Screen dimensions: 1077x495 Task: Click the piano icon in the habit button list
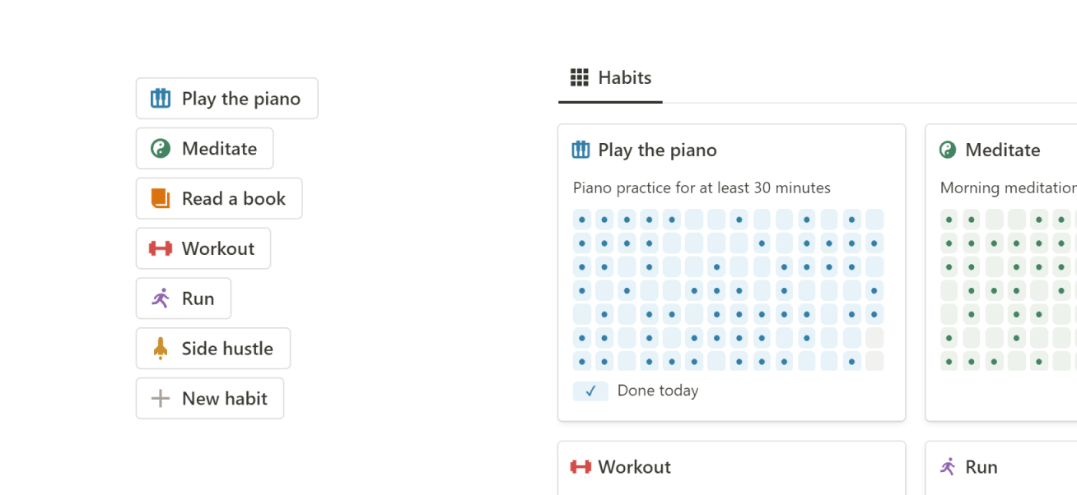coord(161,99)
